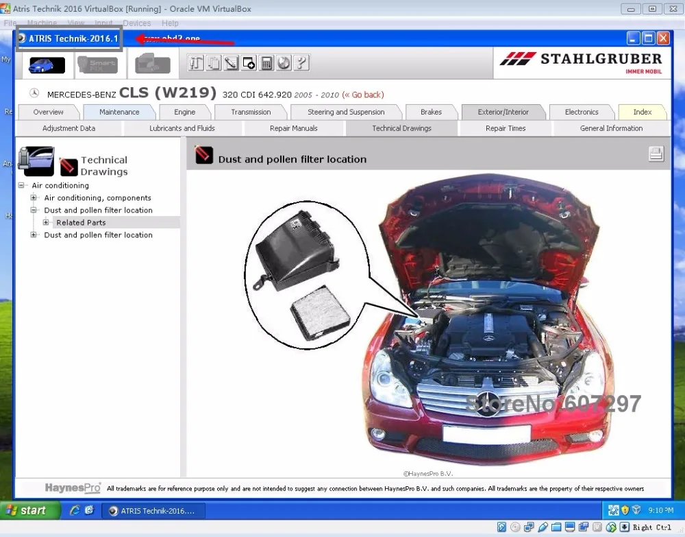Image resolution: width=685 pixels, height=537 pixels.
Task: Collapse the Air conditioning root node
Action: pyautogui.click(x=21, y=185)
